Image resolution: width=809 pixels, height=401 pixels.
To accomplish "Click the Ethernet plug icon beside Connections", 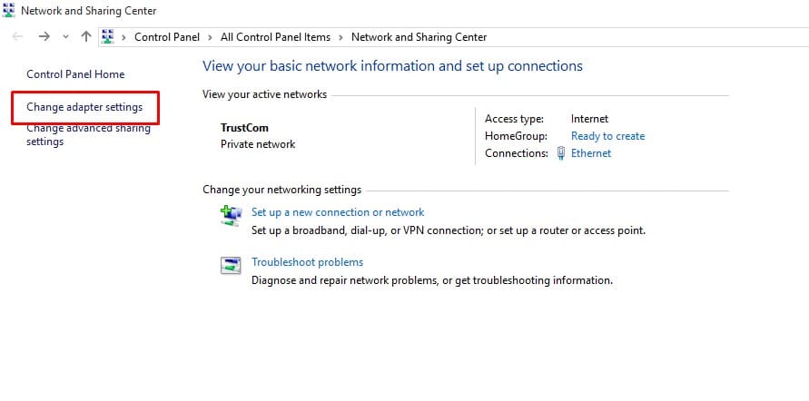I will [561, 153].
